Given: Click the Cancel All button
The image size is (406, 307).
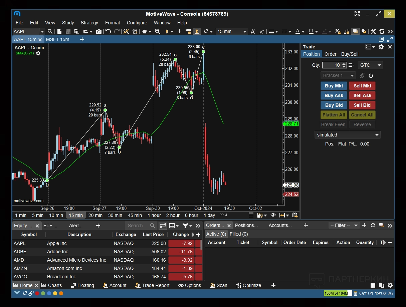Looking at the screenshot, I should coord(362,115).
